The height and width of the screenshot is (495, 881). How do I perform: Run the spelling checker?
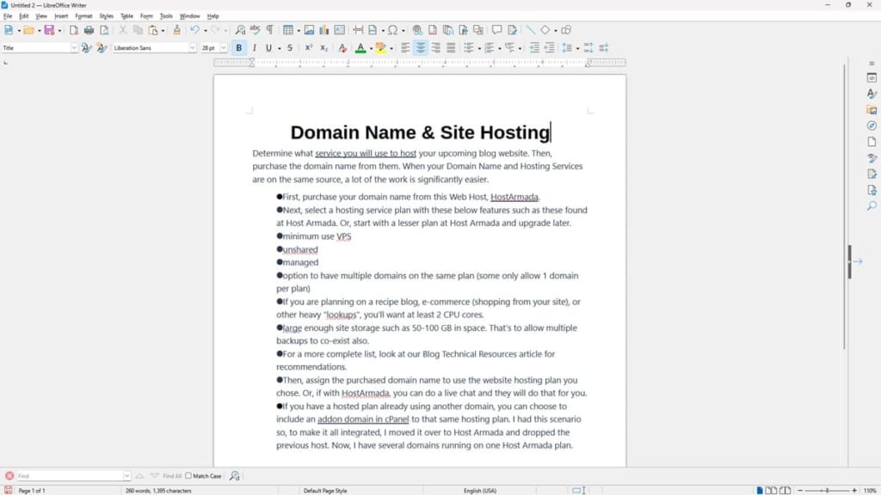[x=254, y=30]
